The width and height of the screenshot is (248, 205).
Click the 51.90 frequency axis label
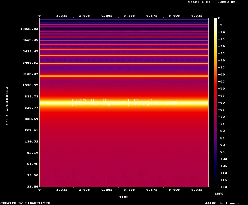(33, 164)
